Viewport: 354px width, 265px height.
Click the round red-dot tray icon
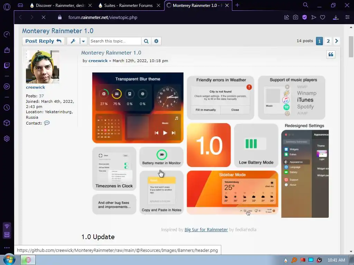pos(319,260)
